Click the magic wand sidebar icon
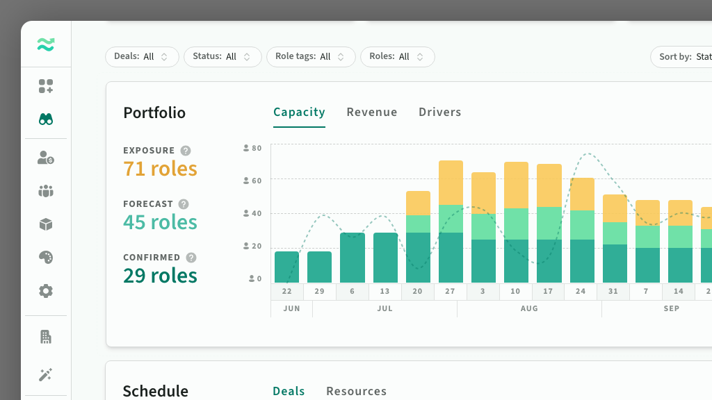712x400 pixels. coord(46,374)
